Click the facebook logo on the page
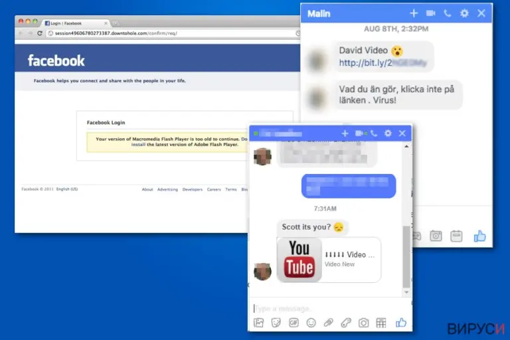510x340 pixels. pyautogui.click(x=56, y=60)
